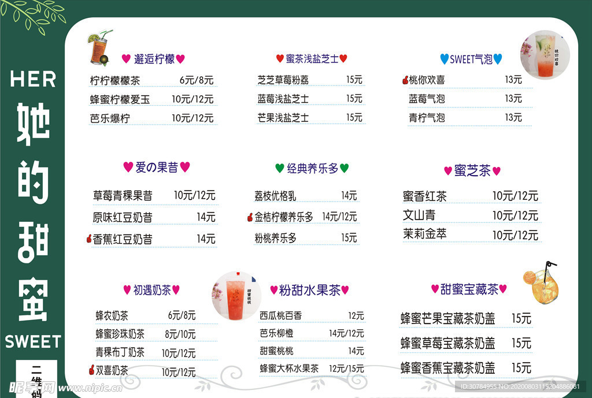The image size is (592, 398).
Task: Click the pink heart before 爱の果昔
Action: point(128,167)
